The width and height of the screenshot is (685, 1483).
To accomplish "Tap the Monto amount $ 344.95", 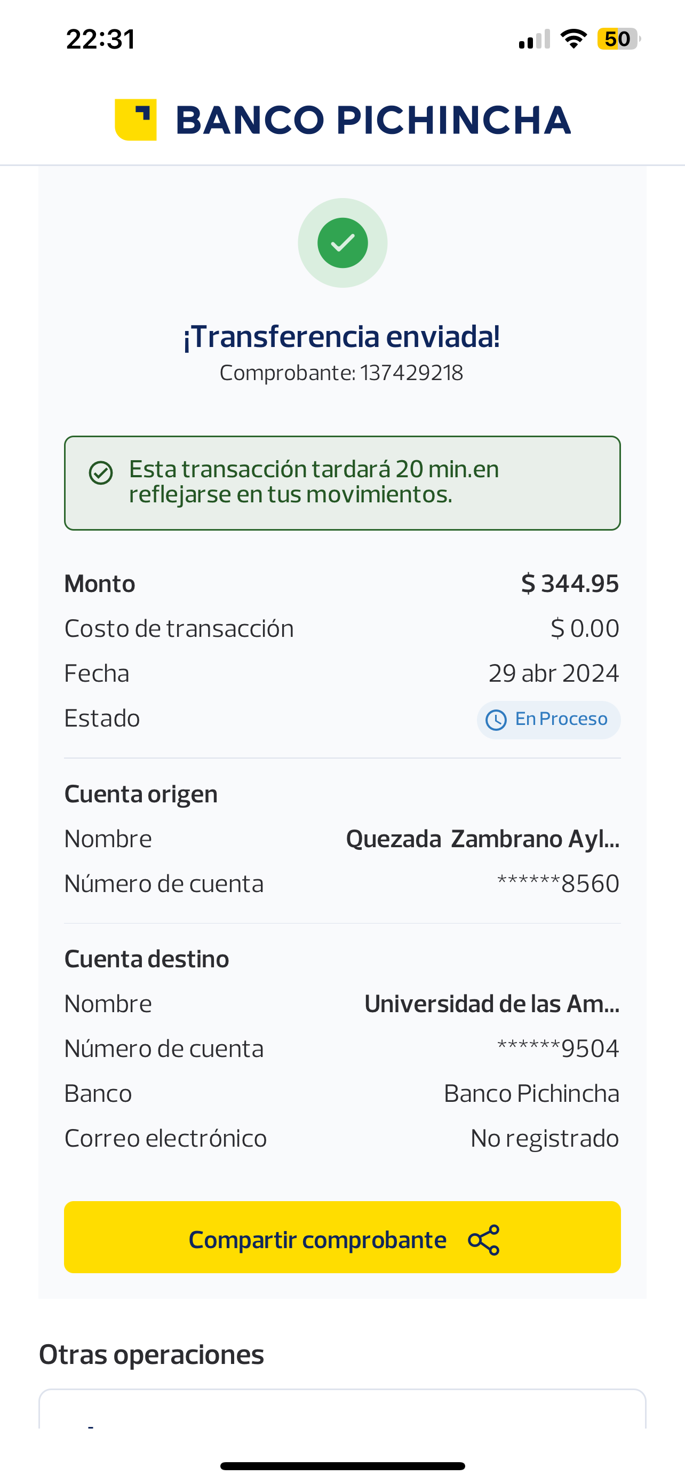I will point(569,584).
